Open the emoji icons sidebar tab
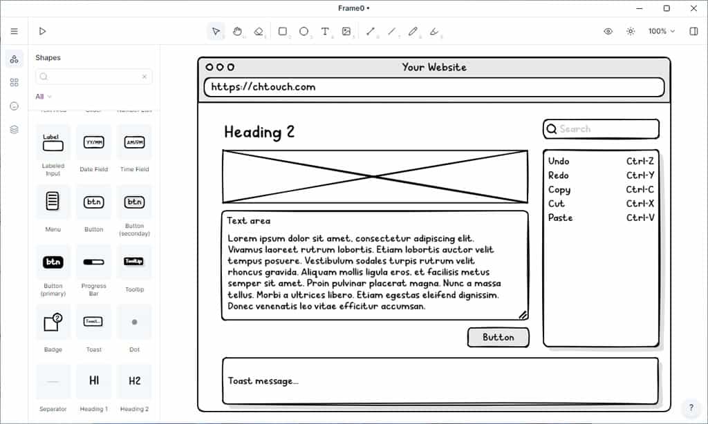 tap(14, 106)
